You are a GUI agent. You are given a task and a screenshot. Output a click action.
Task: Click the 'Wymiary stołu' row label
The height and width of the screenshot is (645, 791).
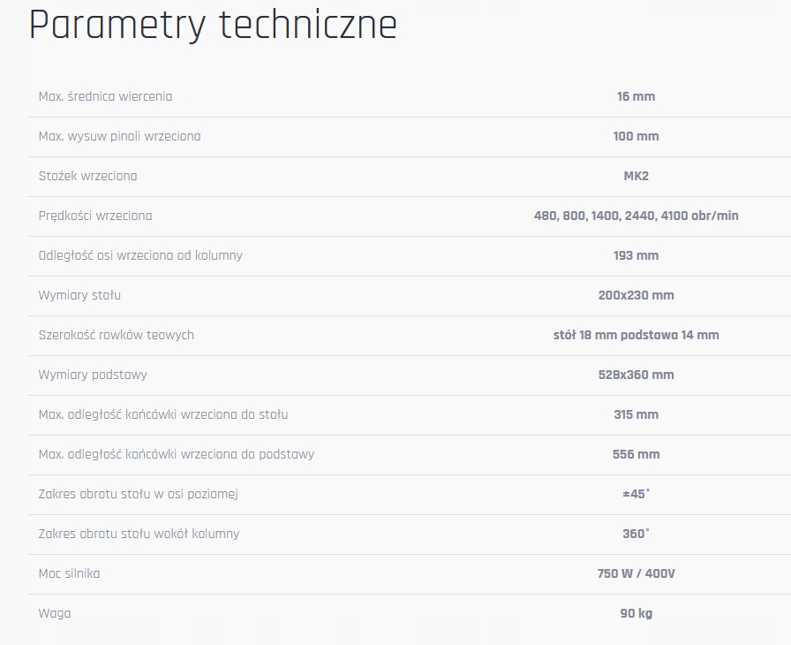[x=79, y=295]
